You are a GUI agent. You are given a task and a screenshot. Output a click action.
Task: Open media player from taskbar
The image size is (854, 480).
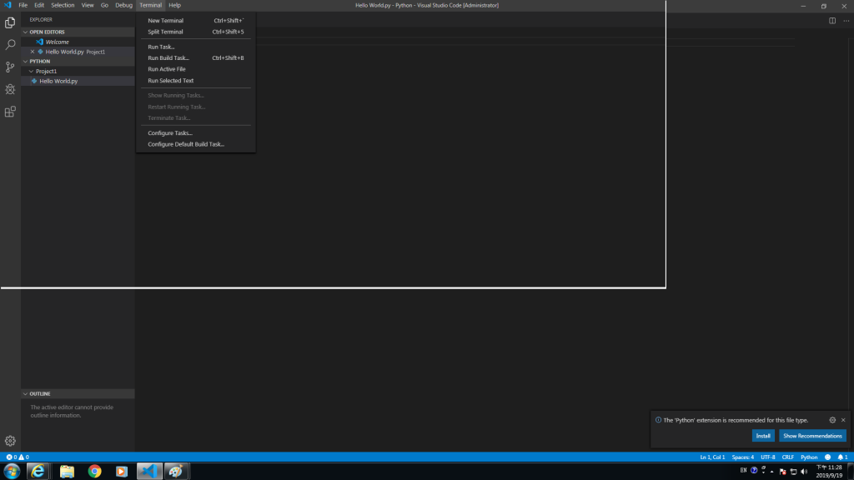point(122,472)
